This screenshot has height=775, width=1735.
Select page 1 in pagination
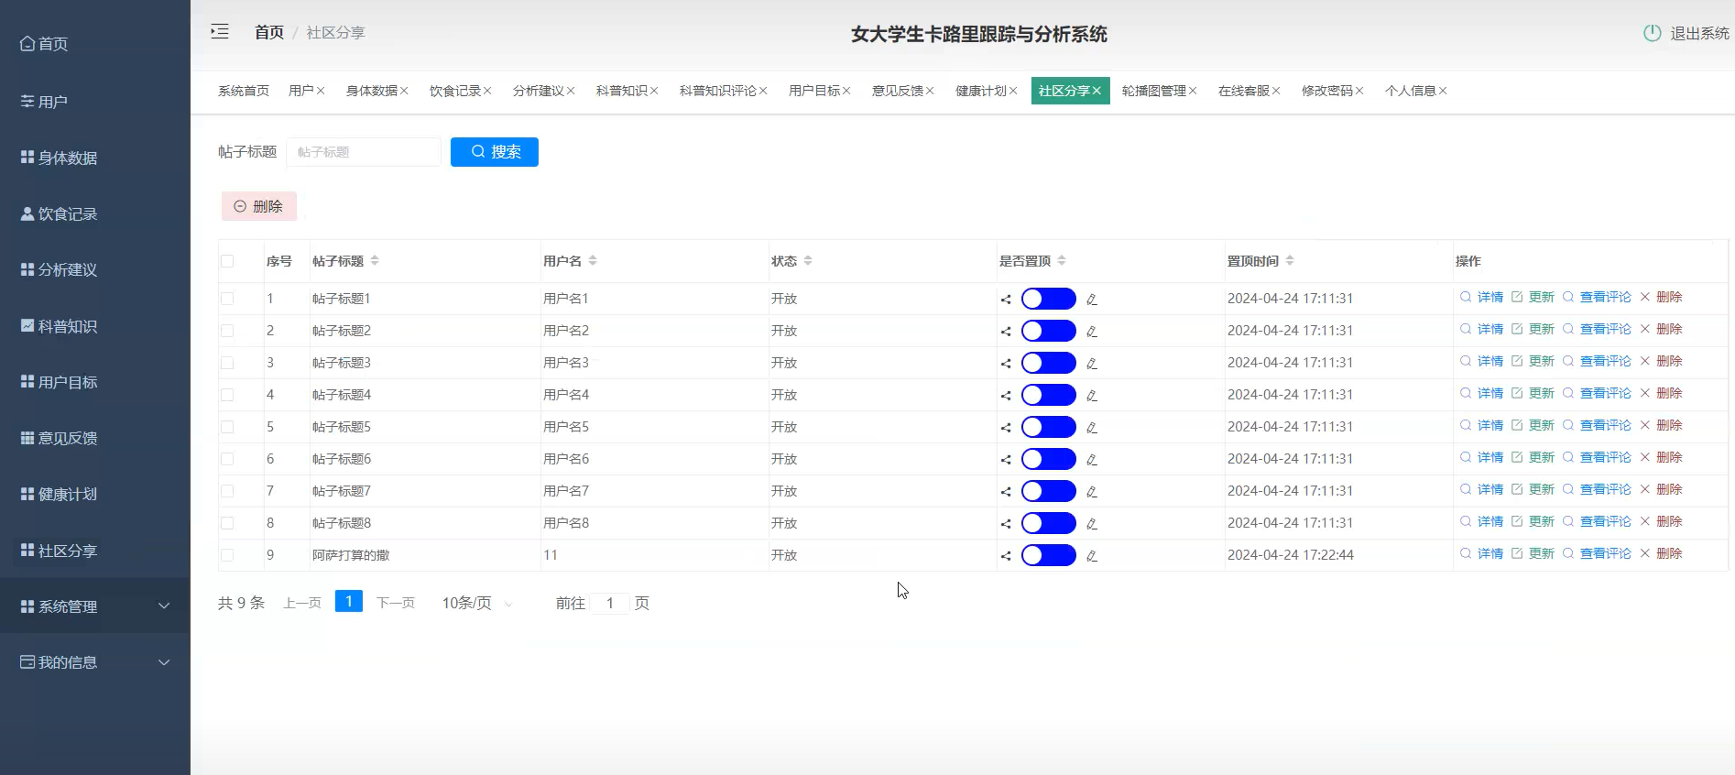[x=349, y=601]
